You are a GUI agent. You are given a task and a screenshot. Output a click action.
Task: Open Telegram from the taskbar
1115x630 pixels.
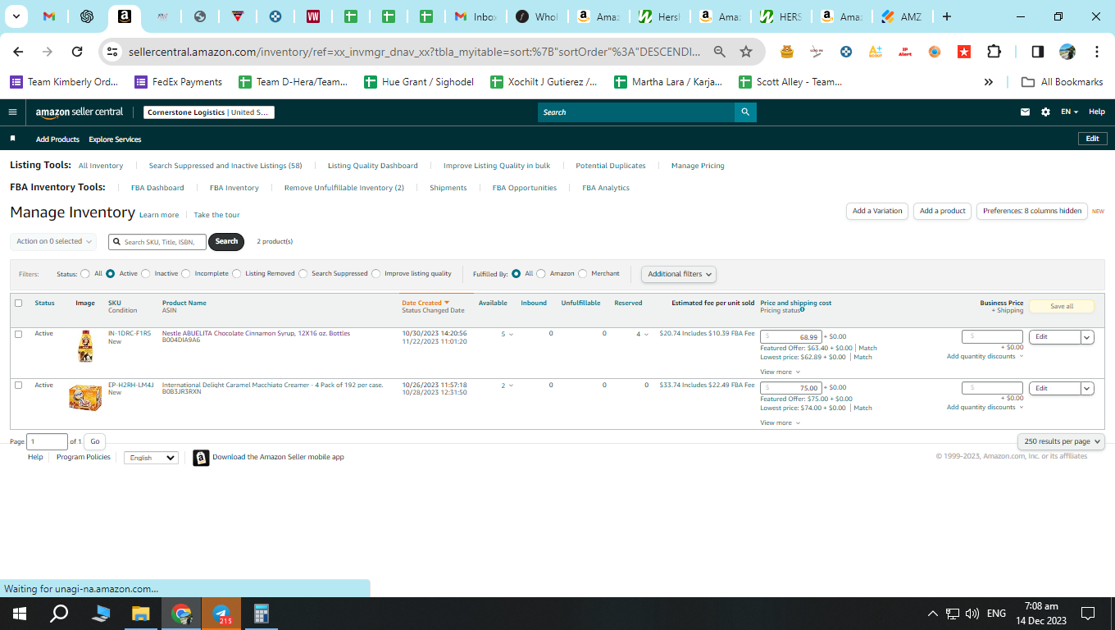(x=221, y=614)
